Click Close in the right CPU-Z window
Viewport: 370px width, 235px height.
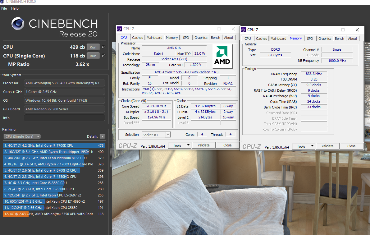tap(351, 146)
